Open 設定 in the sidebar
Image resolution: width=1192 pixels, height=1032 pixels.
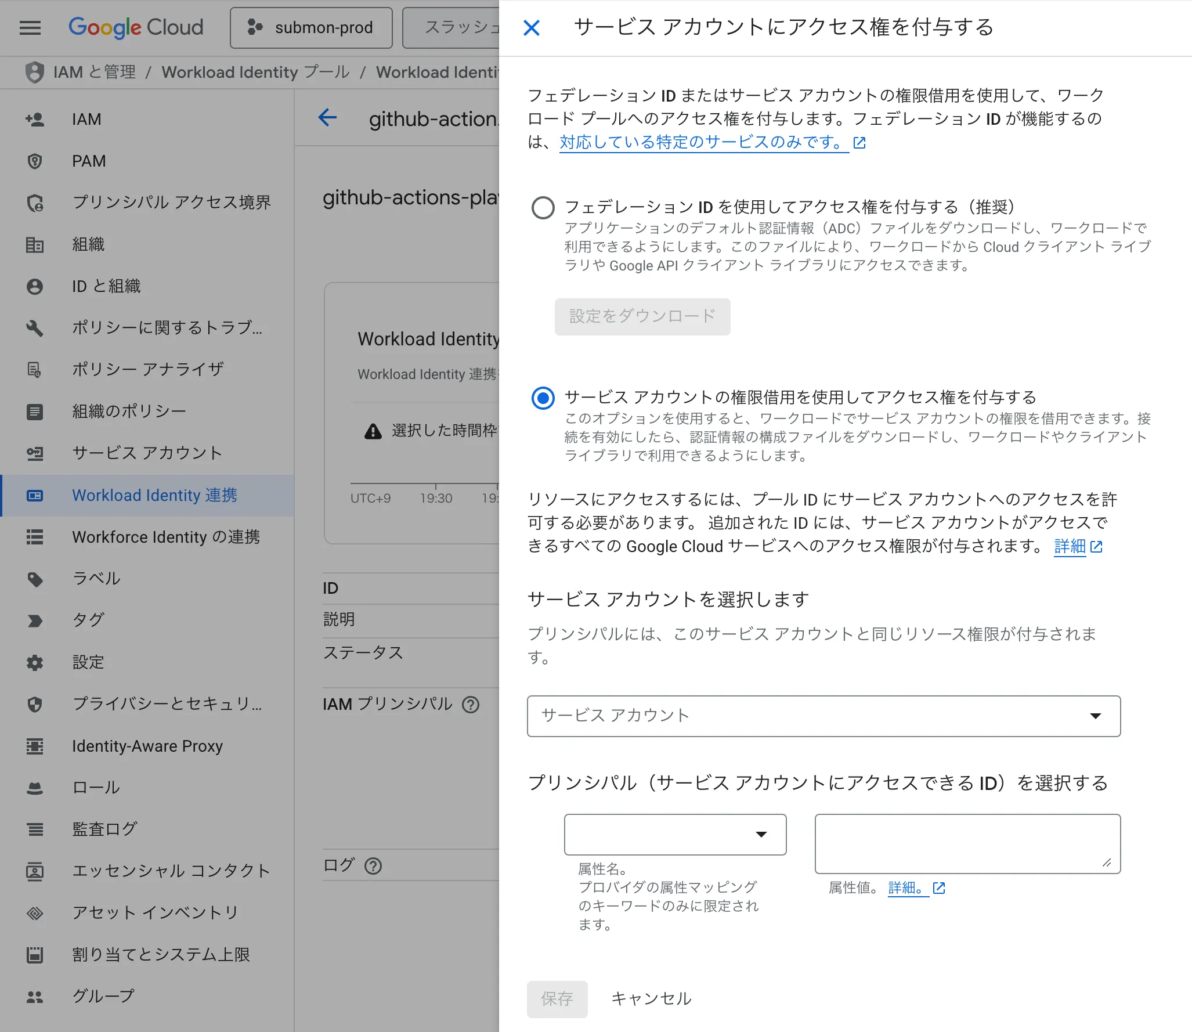(x=147, y=663)
